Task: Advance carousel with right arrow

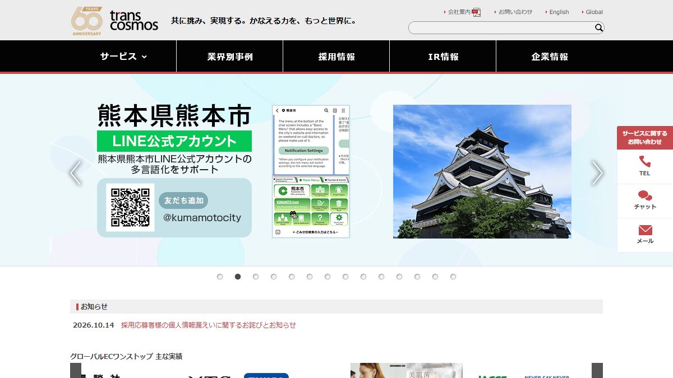Action: pos(597,173)
